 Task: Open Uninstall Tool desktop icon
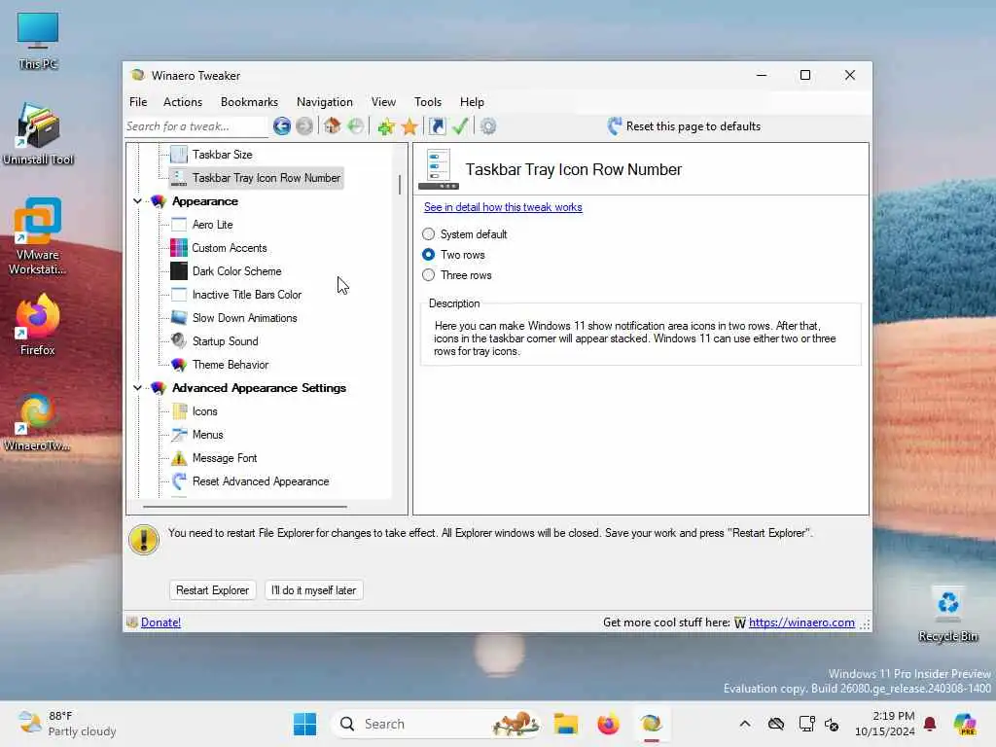click(38, 134)
